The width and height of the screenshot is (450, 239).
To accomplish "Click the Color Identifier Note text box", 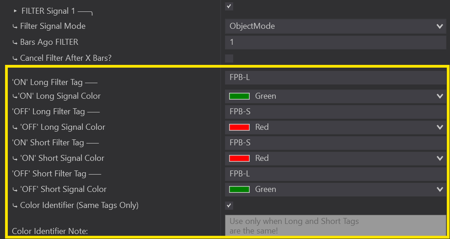I will pos(335,225).
